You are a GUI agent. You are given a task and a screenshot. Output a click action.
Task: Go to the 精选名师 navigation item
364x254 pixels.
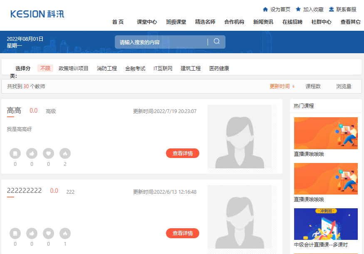pyautogui.click(x=205, y=22)
